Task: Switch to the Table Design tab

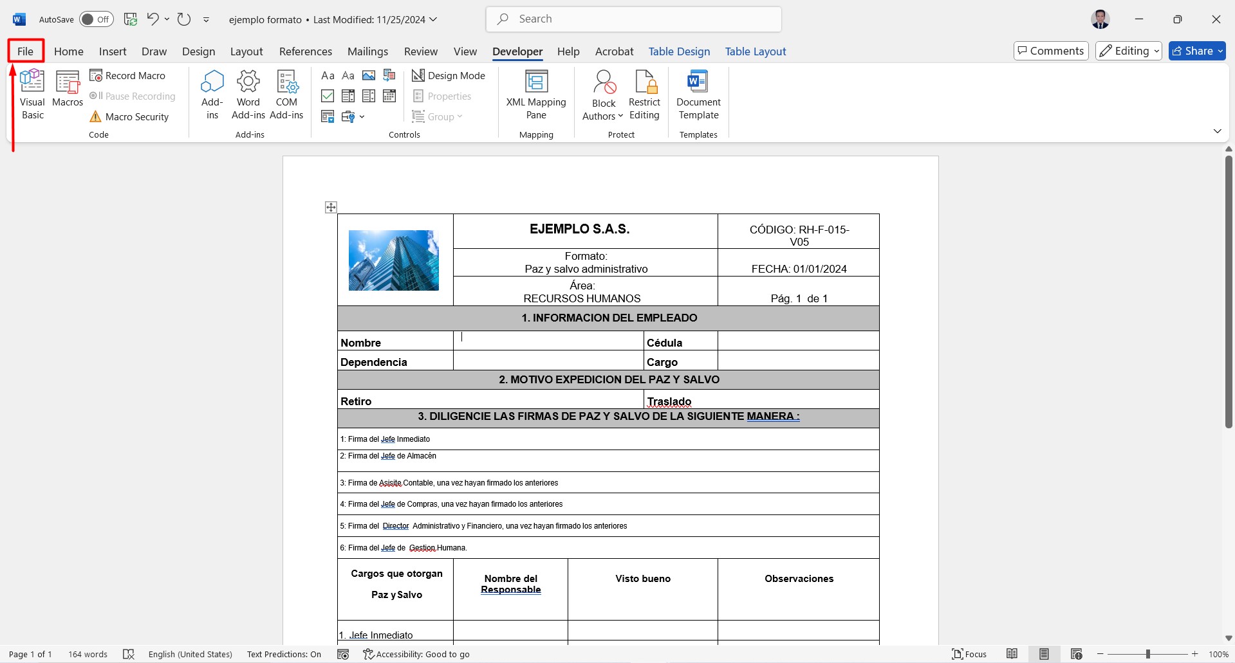Action: [x=679, y=51]
